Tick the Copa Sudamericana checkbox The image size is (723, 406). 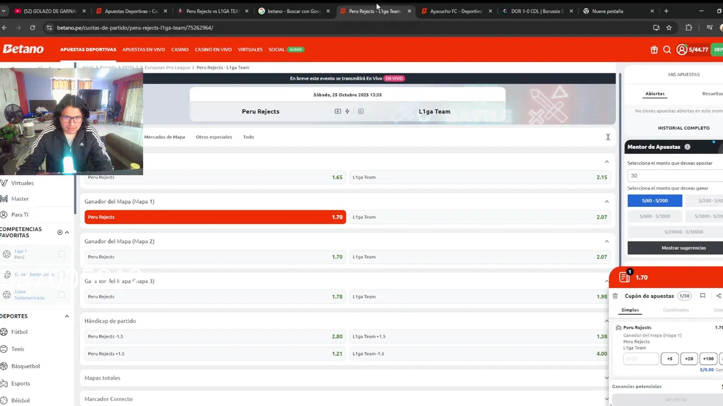62,295
